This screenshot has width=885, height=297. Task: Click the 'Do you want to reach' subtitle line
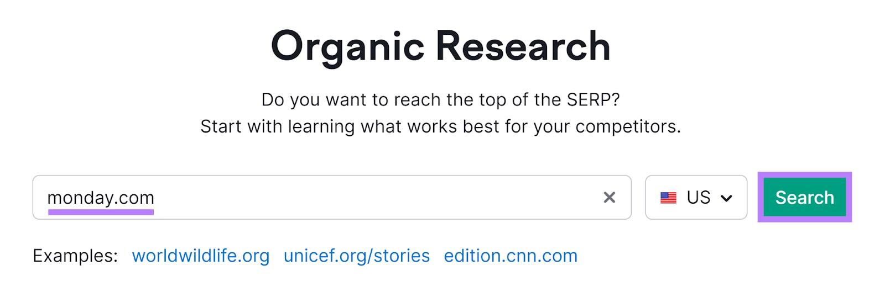[x=440, y=100]
